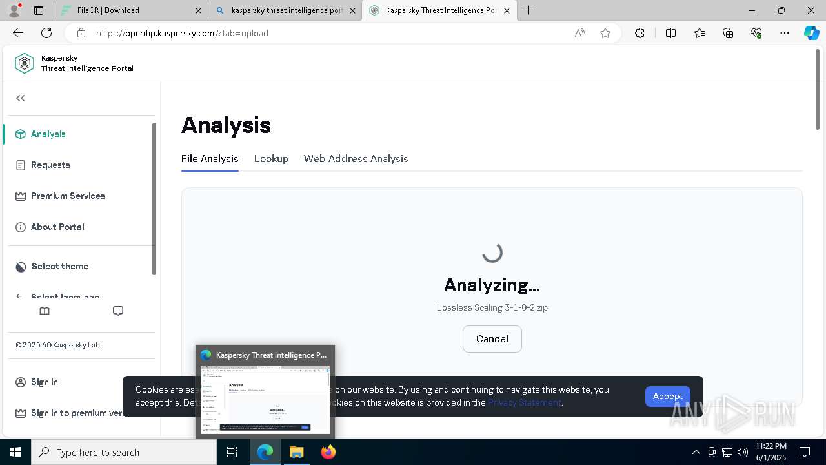This screenshot has height=465, width=826.
Task: Open File Explorer from taskbar
Action: [296, 452]
